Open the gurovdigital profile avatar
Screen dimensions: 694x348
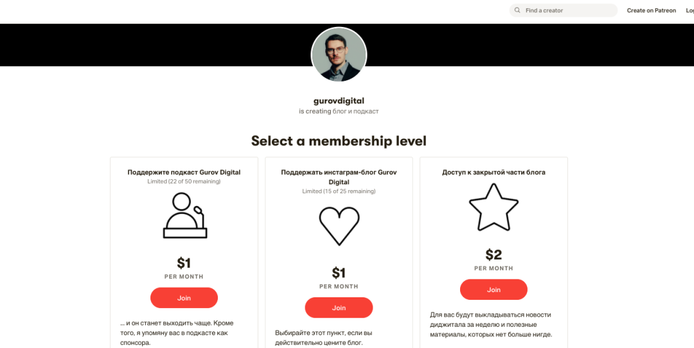(x=339, y=55)
